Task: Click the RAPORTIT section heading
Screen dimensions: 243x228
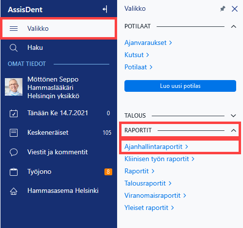Action: [138, 130]
